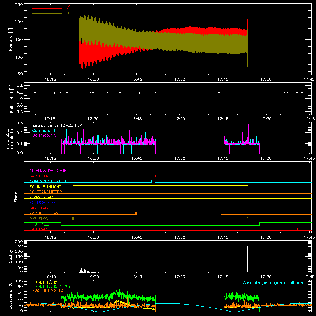Select the 'Energy band: 12-25 keV' annotation
Viewport: 316px width, 316px height.
click(x=57, y=126)
